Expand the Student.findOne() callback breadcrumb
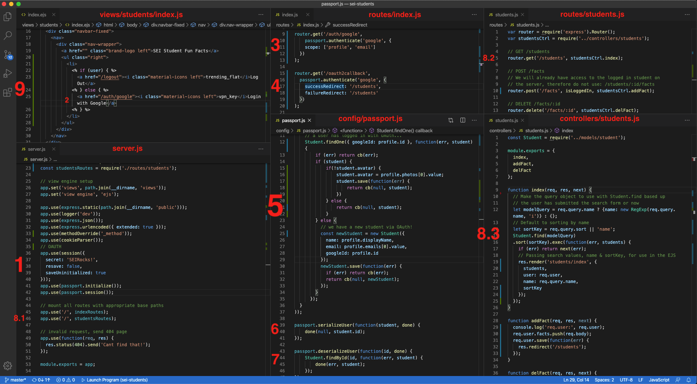 tap(404, 131)
